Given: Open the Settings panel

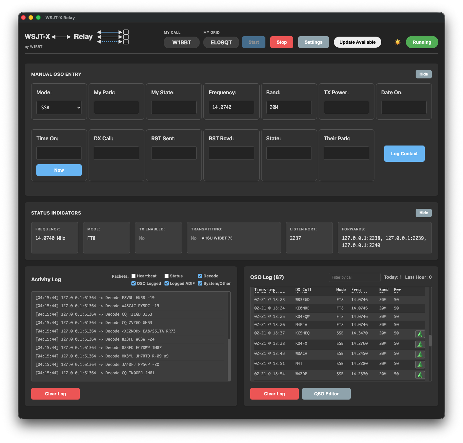Looking at the screenshot, I should (313, 42).
